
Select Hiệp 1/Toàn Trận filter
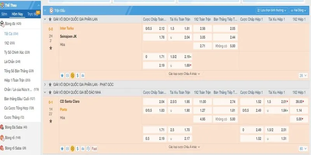coord(17,80)
